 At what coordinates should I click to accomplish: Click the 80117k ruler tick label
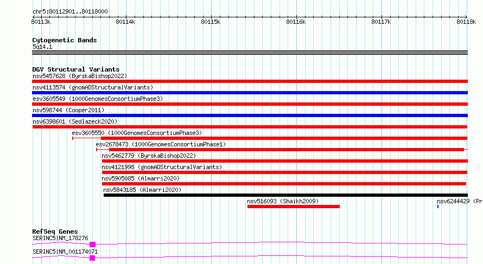pyautogui.click(x=381, y=22)
